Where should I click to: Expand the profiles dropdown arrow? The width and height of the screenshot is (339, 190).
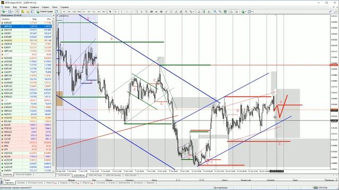click(13, 12)
